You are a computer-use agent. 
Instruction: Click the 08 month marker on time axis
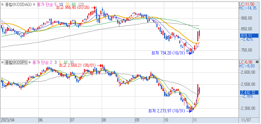coord(104,120)
